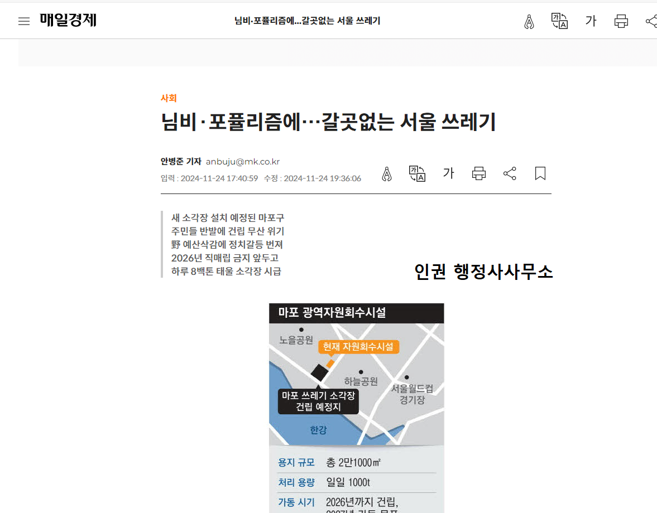Open the 마포 광역자원회수시설 map infographic

pyautogui.click(x=357, y=408)
